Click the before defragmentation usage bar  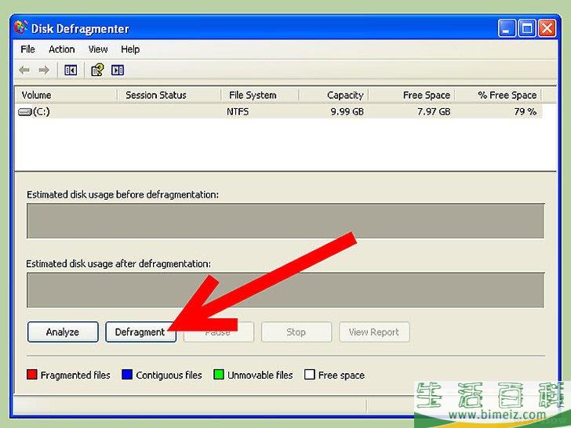pos(285,221)
